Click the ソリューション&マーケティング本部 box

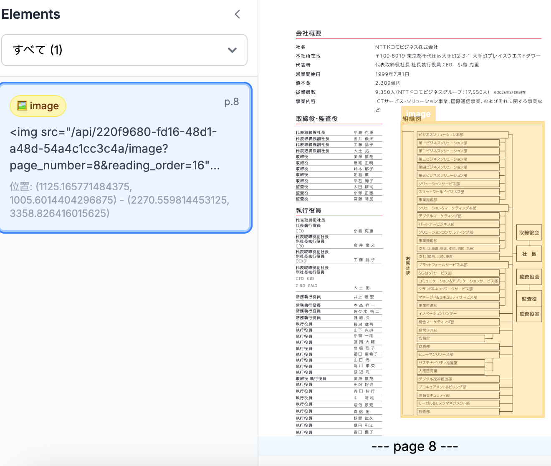[463, 208]
